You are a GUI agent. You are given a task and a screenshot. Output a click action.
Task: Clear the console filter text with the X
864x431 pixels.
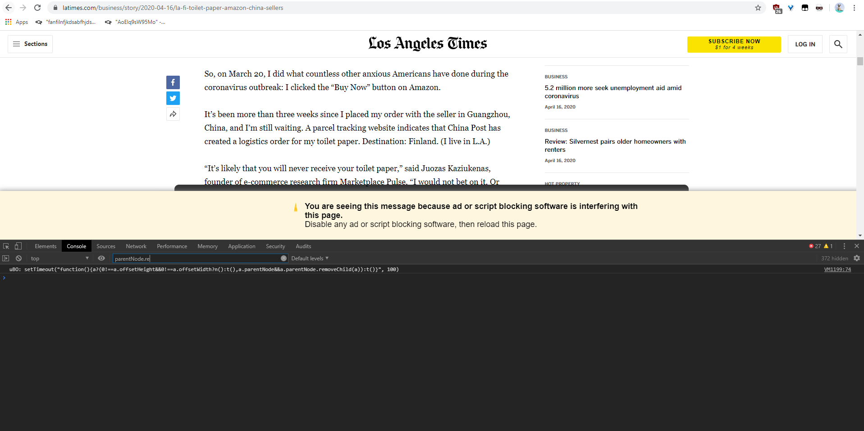(283, 258)
